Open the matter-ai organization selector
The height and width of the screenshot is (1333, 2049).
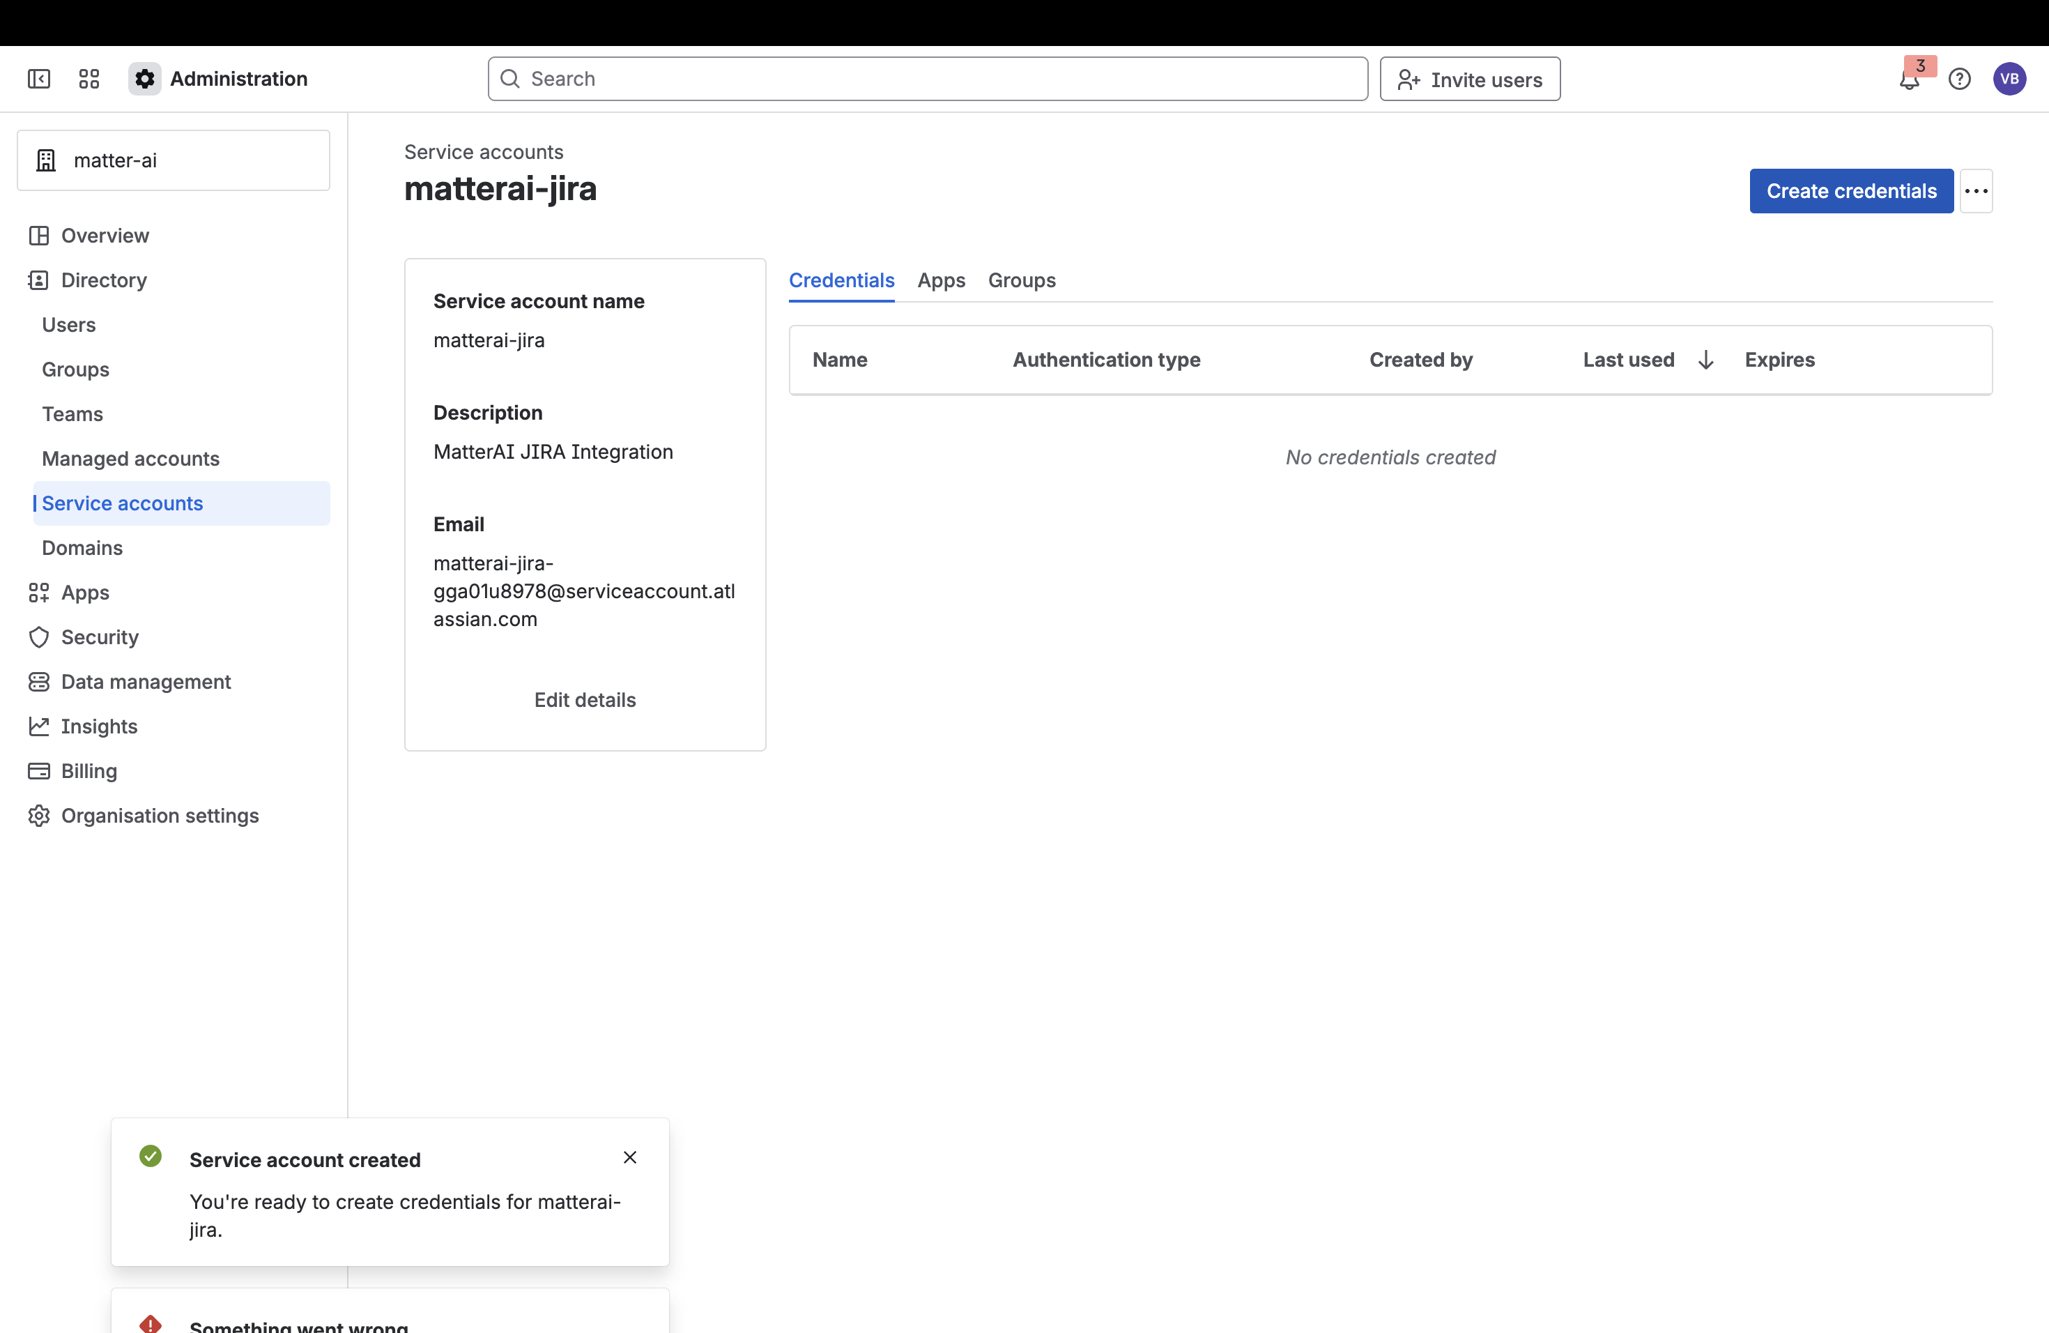pos(173,160)
